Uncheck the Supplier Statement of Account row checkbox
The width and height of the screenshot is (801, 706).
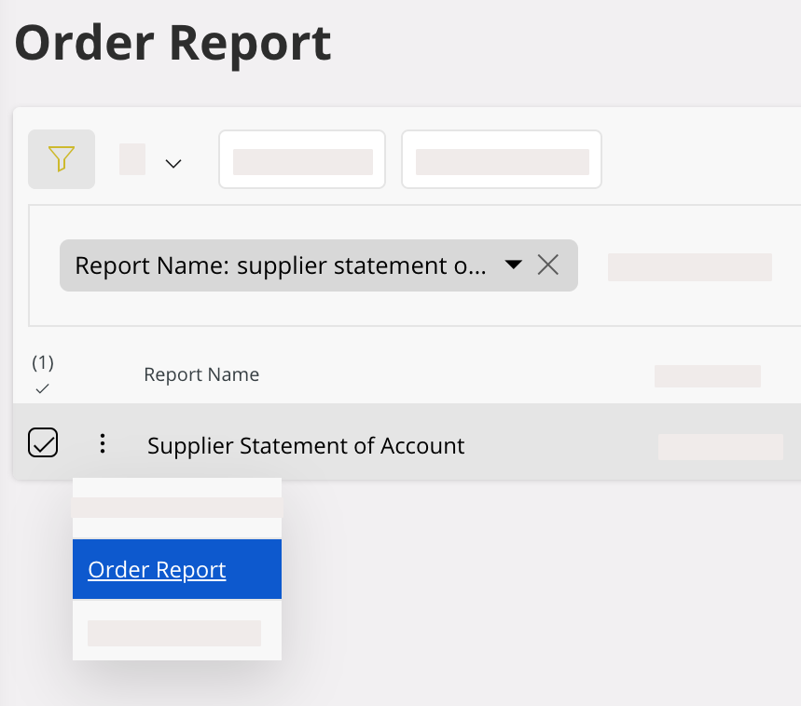pyautogui.click(x=43, y=443)
